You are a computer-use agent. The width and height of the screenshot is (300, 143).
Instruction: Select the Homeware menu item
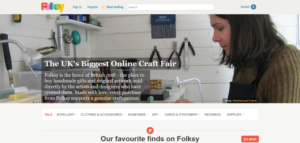point(137,115)
